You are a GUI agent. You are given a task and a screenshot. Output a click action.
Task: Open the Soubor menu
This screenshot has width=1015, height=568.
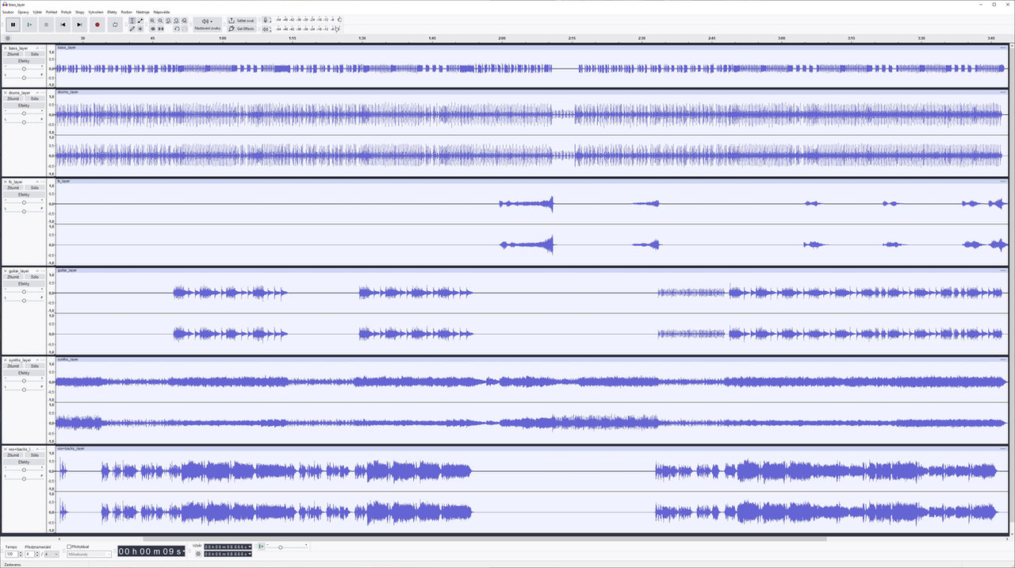[7, 12]
